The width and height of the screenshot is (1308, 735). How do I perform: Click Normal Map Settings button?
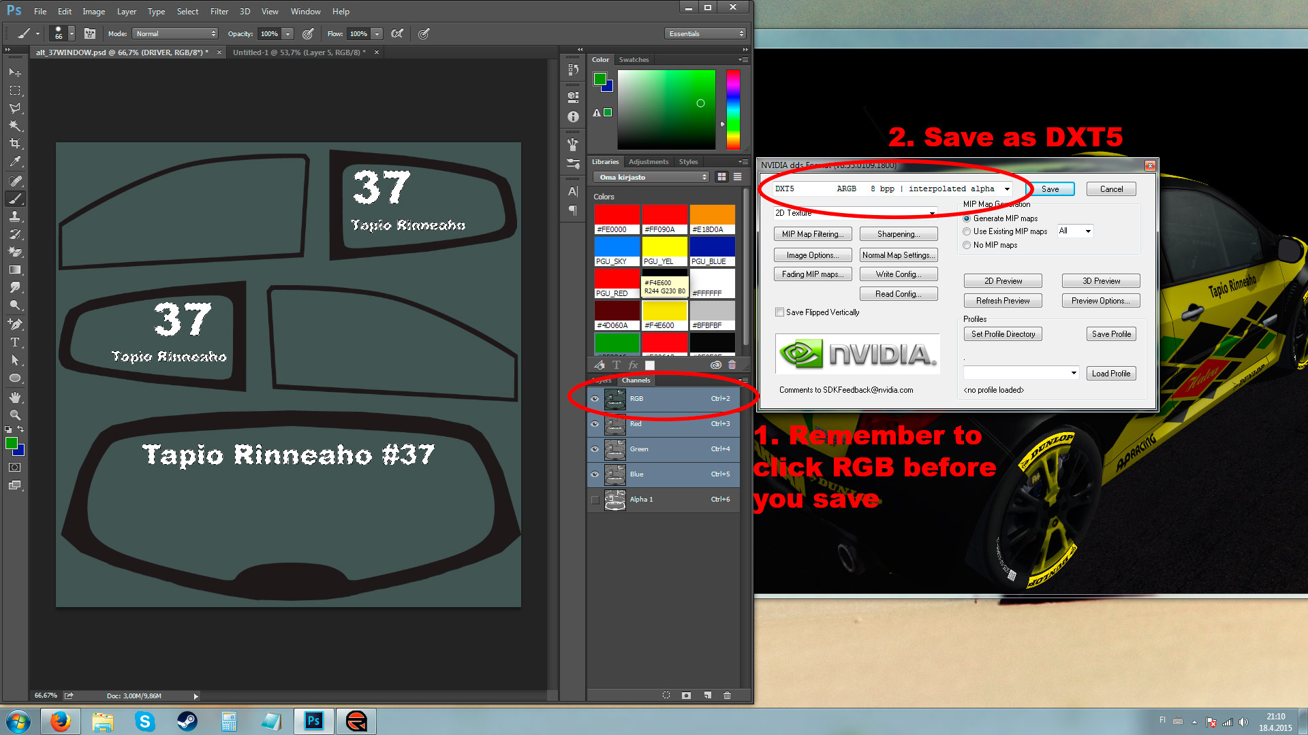899,255
